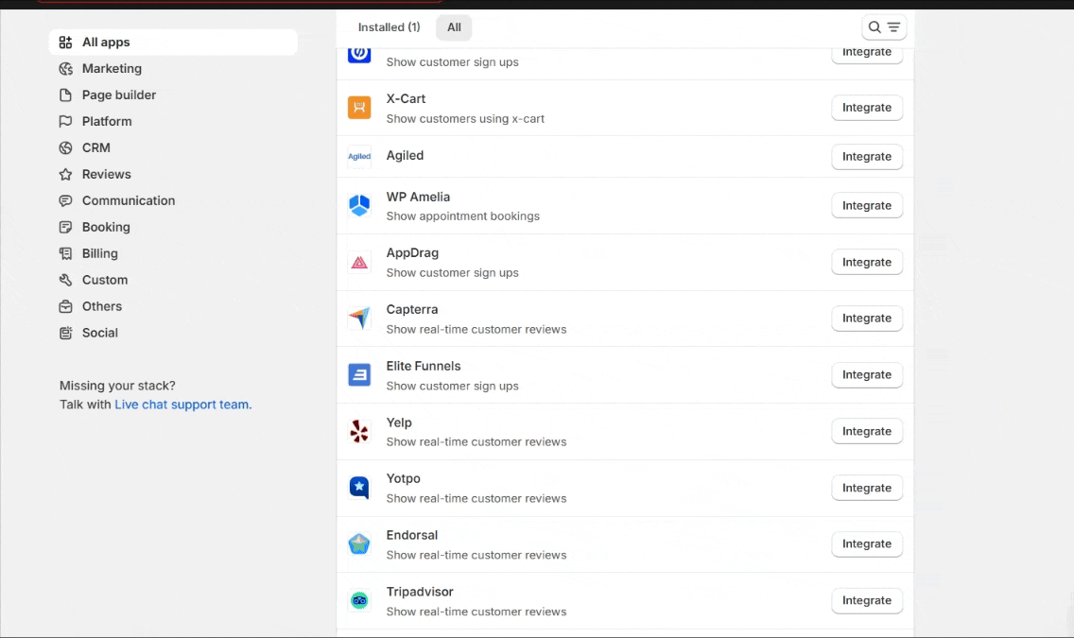1074x638 pixels.
Task: Click the Yotpo star logo icon
Action: (x=359, y=488)
